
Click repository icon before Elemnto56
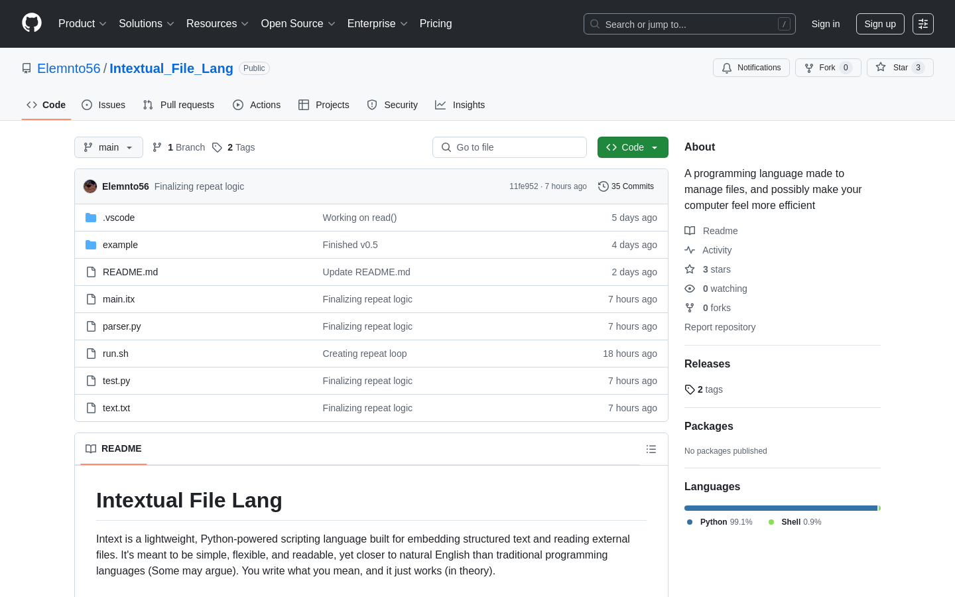[x=27, y=68]
